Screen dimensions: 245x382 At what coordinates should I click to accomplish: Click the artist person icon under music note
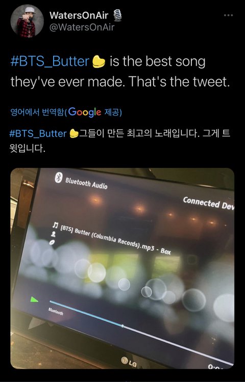coord(54,234)
